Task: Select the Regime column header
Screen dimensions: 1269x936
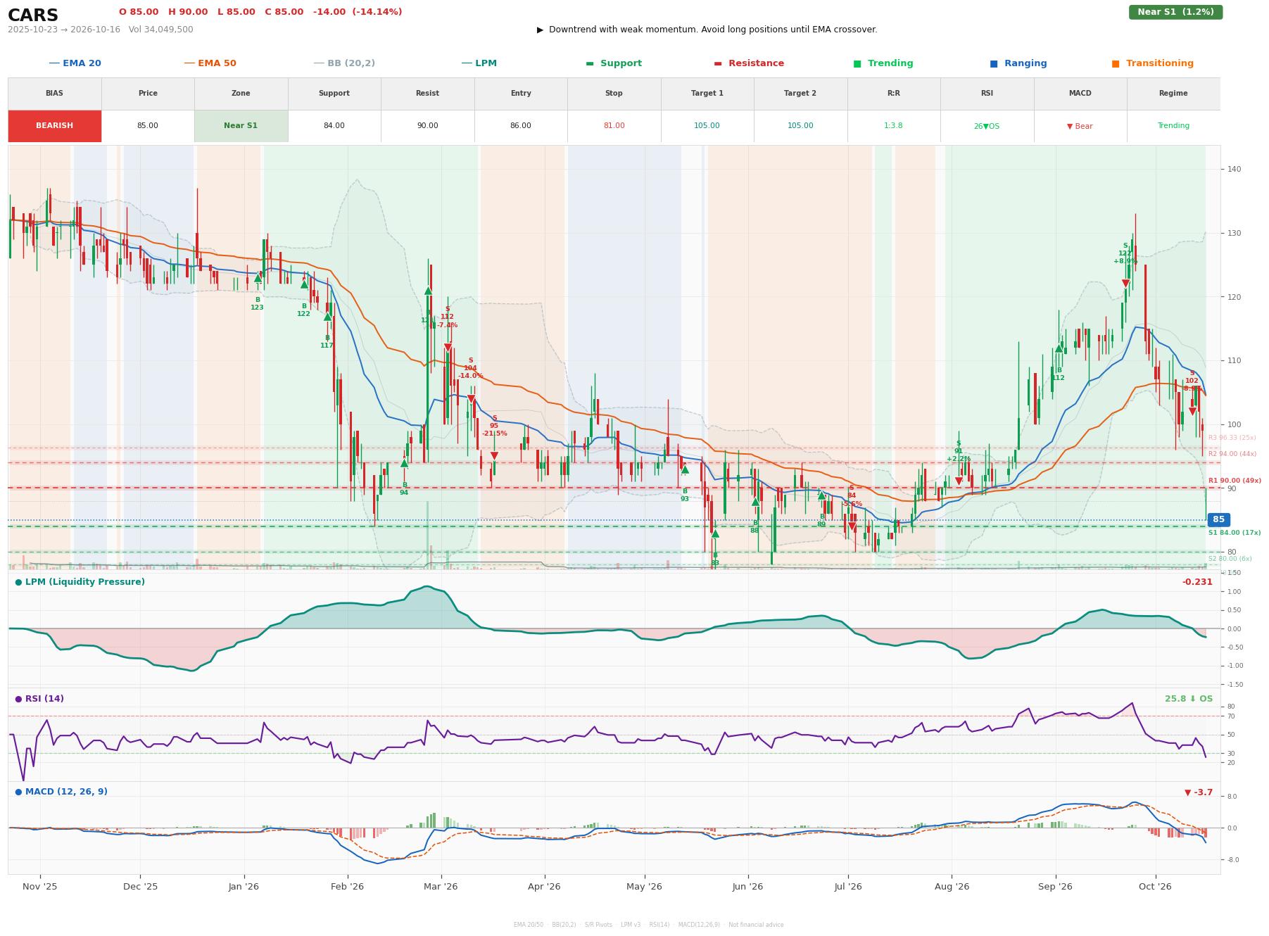Action: pyautogui.click(x=1173, y=94)
